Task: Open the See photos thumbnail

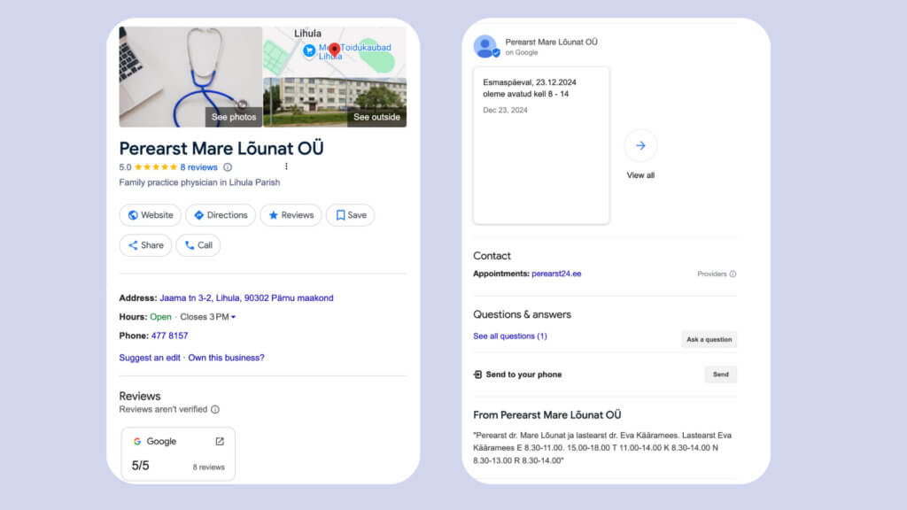Action: pos(190,77)
